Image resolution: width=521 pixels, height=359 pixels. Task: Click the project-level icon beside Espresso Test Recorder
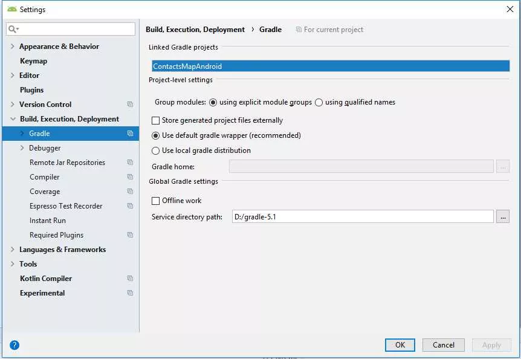131,206
